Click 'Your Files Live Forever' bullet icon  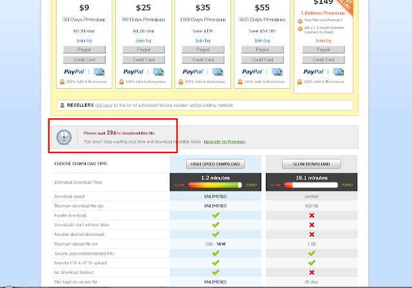click(x=300, y=21)
